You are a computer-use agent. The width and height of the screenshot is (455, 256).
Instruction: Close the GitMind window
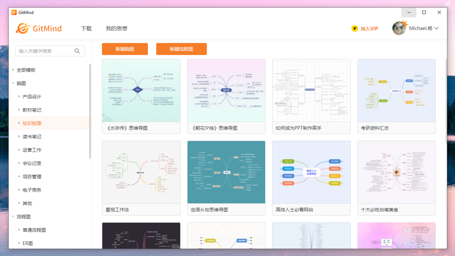pyautogui.click(x=439, y=13)
